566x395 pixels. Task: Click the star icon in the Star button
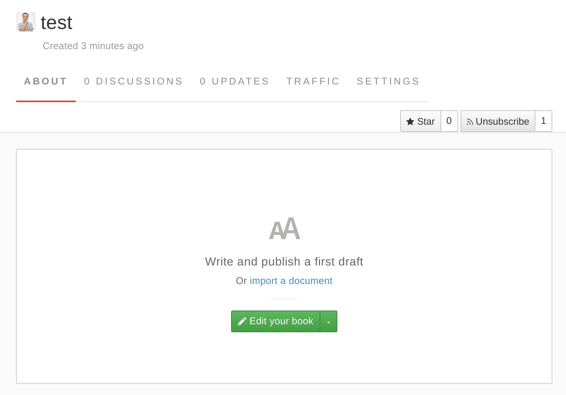click(x=410, y=121)
